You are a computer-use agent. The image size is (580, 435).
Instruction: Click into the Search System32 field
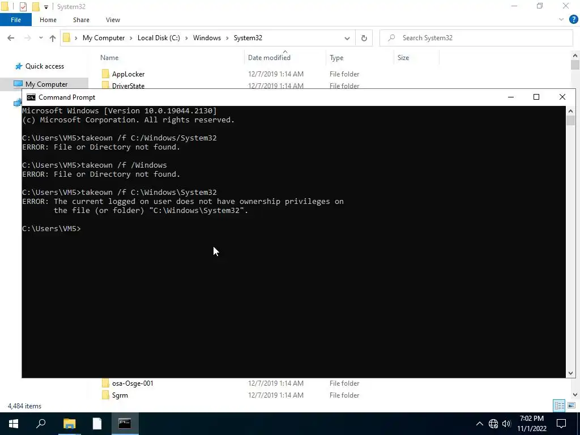[x=476, y=38]
